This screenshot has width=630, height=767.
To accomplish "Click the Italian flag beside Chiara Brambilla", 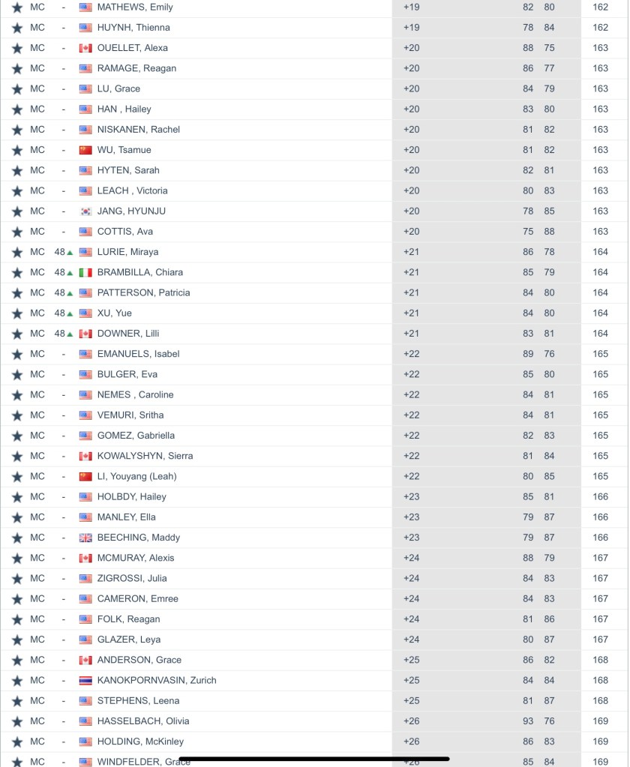I will (x=85, y=272).
